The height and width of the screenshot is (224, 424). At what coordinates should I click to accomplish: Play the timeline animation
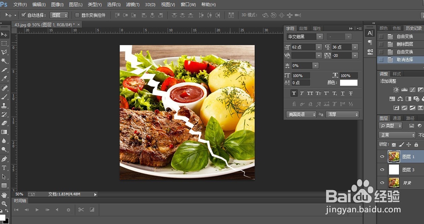point(37,210)
